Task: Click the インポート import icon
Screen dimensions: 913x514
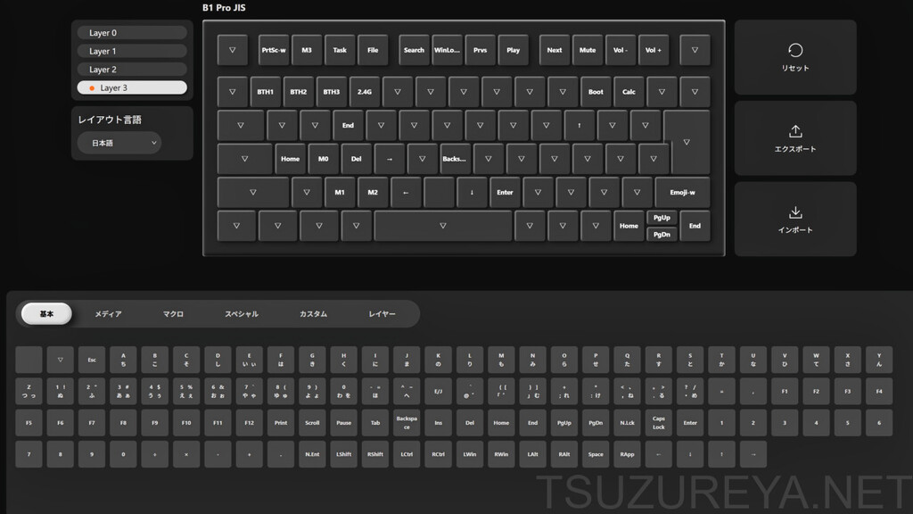Action: click(794, 212)
